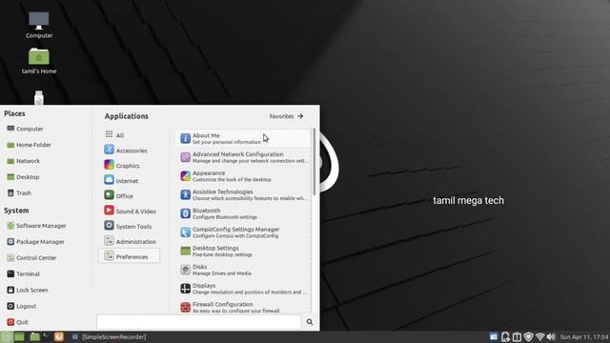Click Show Desktop panel icon

[x=19, y=336]
